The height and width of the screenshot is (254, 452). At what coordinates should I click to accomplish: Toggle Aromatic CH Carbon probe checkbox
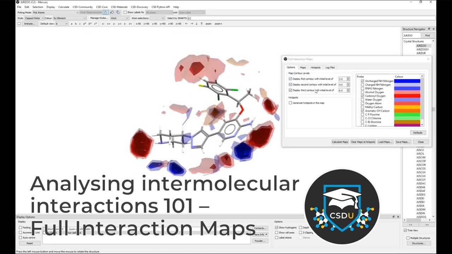point(363,111)
